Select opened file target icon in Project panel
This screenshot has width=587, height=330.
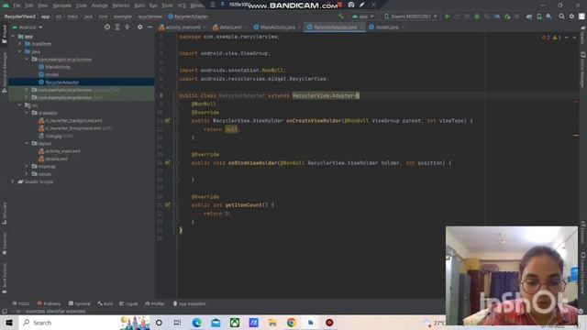[107, 27]
